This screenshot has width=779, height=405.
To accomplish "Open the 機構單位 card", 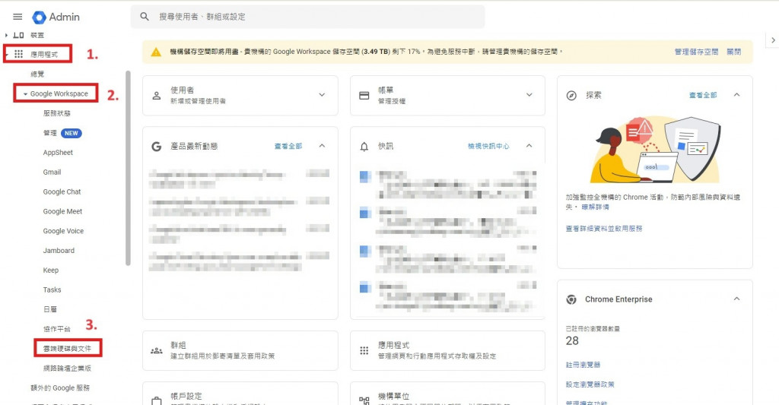I will [447, 394].
